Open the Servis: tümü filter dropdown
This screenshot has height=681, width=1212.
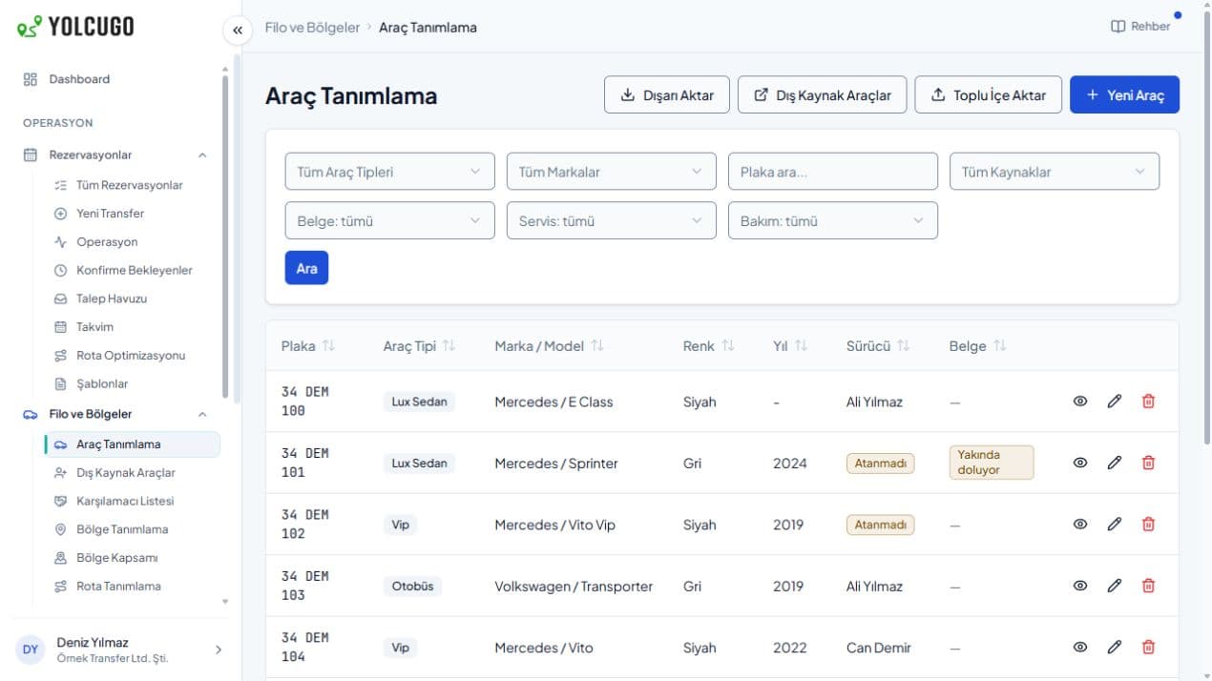(611, 220)
